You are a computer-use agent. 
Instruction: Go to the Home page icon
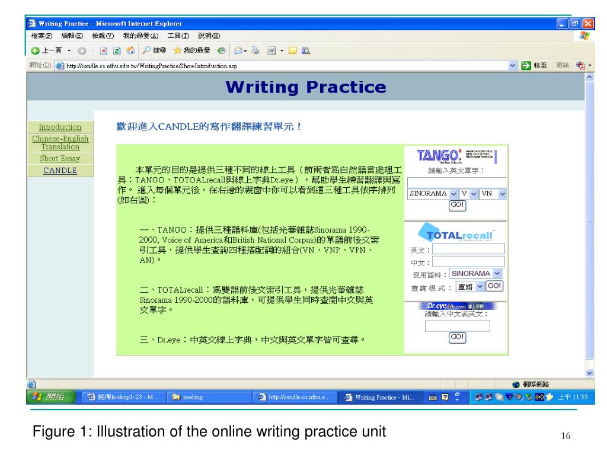point(131,51)
